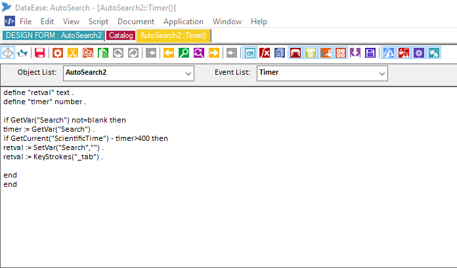This screenshot has width=457, height=268.
Task: Click the red function fx icon
Action: 265,53
